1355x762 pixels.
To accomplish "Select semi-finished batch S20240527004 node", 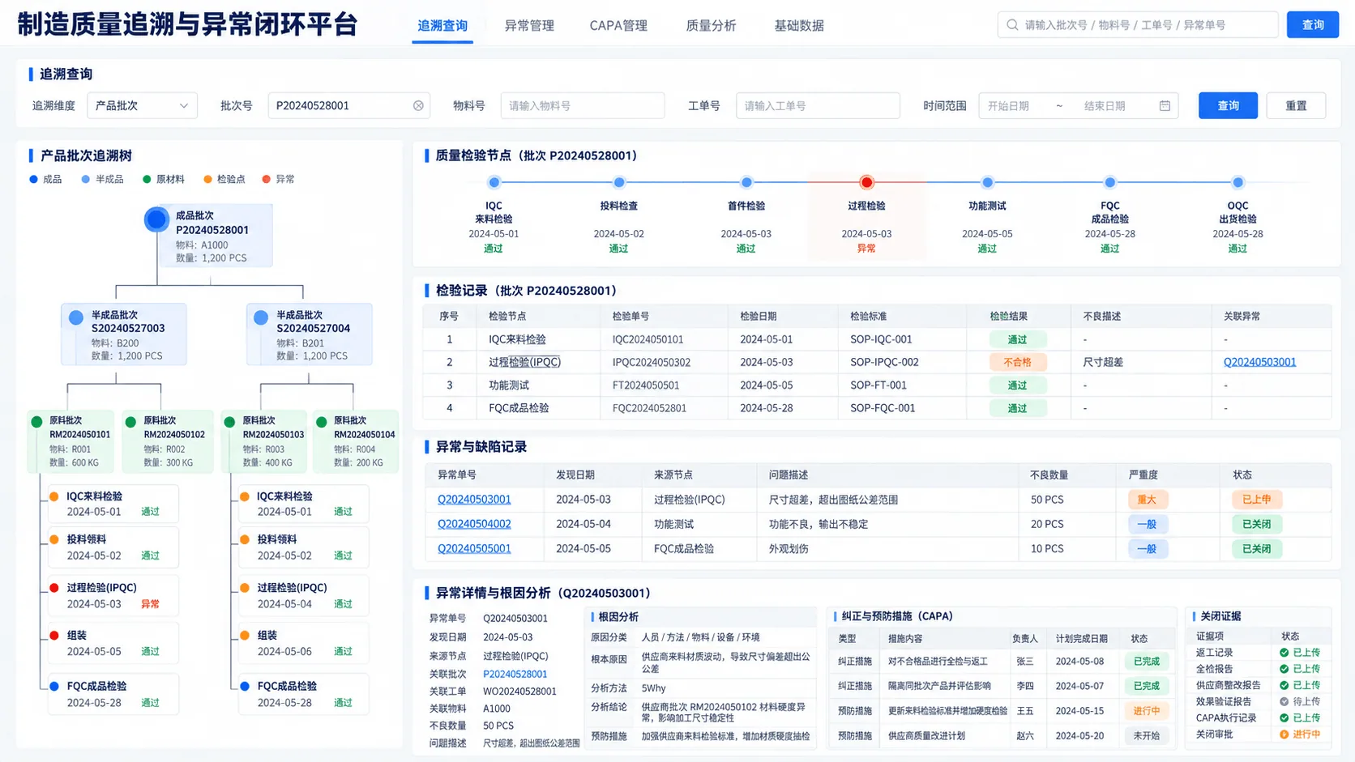I will coord(310,334).
